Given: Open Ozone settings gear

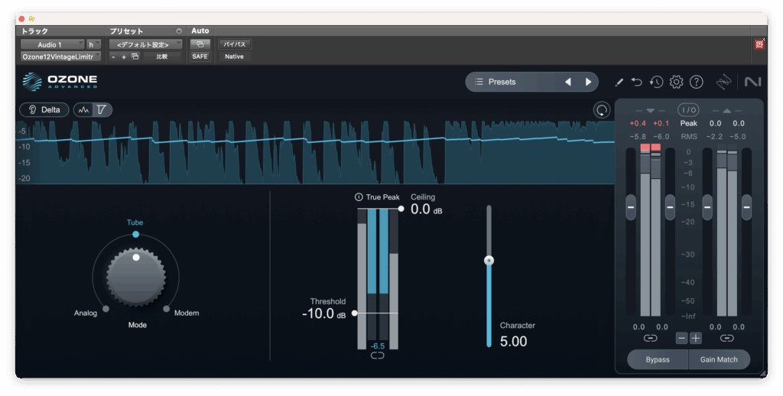Looking at the screenshot, I should click(x=676, y=82).
